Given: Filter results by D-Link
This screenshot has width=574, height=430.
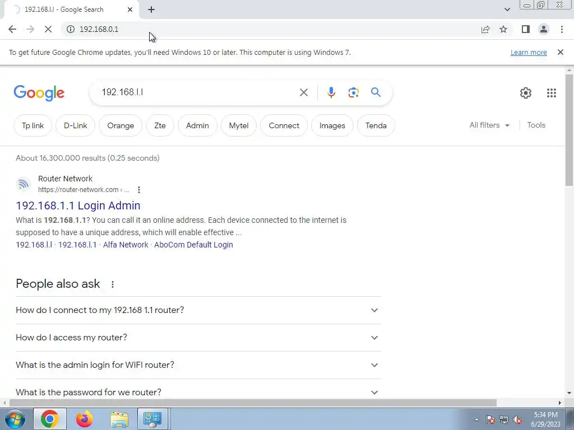Looking at the screenshot, I should pos(76,125).
